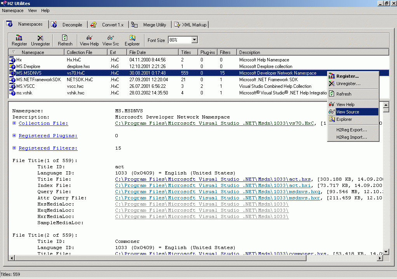Click the Merge Utility tab icon

[134, 24]
